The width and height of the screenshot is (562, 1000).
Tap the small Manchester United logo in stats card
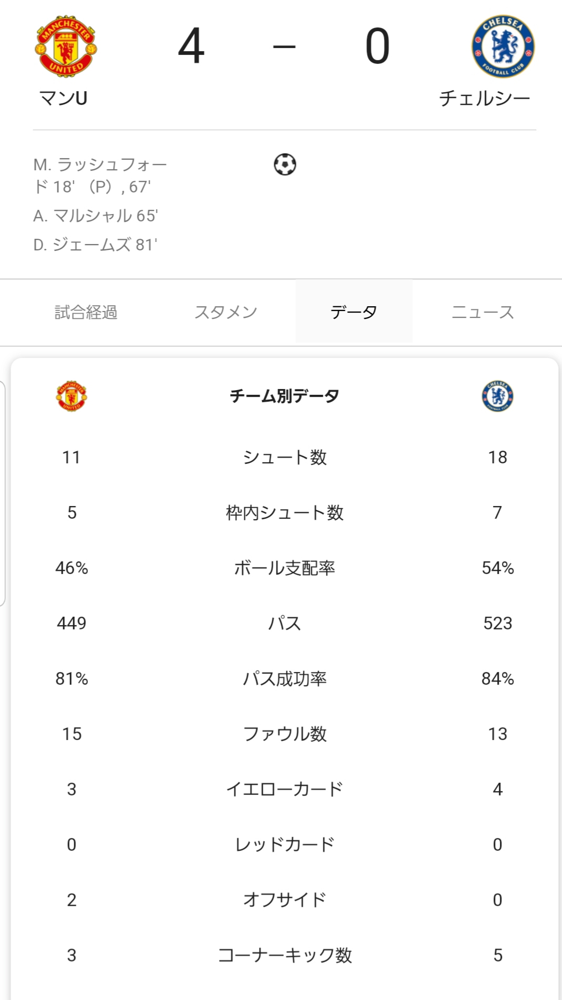coord(72,396)
